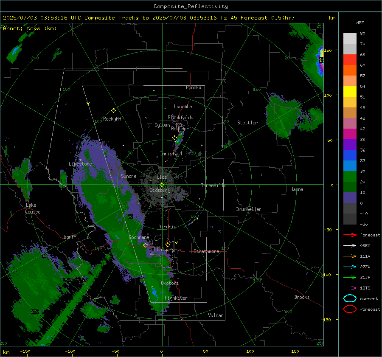
Task: Click the yellow diamond marker near RedDeer
Action: [174, 138]
